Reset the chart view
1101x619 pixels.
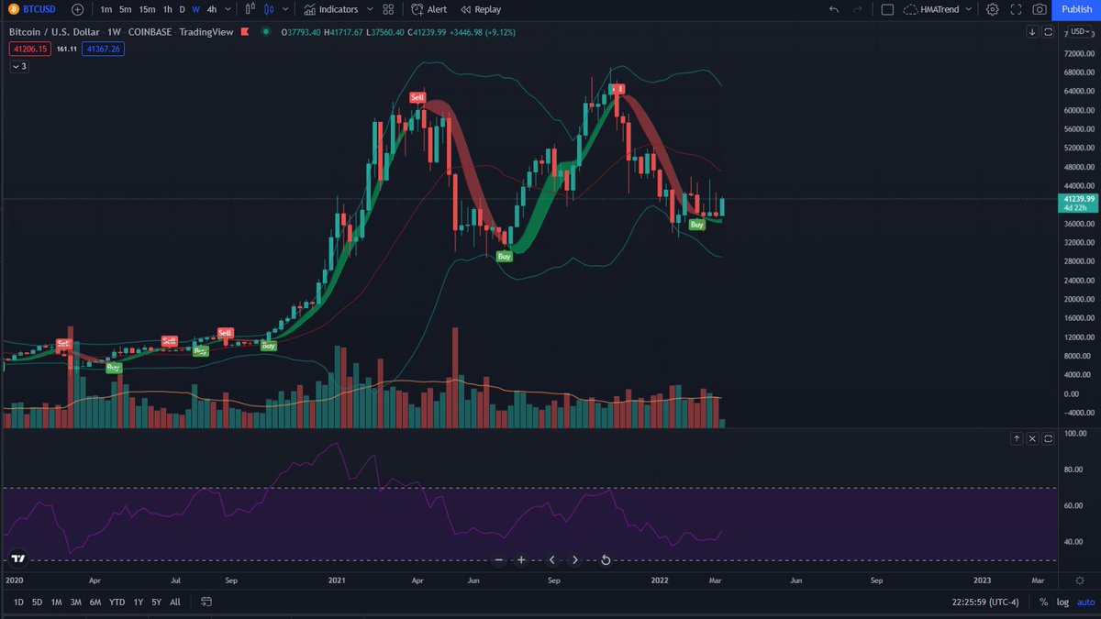pyautogui.click(x=606, y=559)
